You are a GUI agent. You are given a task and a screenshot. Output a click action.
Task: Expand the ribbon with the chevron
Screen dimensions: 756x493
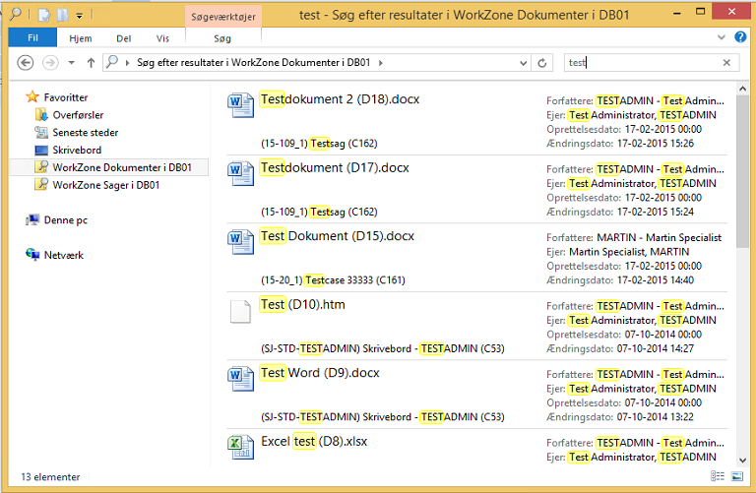pyautogui.click(x=722, y=37)
